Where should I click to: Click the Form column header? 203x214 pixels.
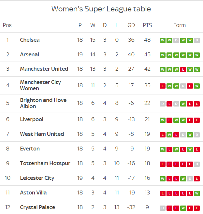point(180,25)
